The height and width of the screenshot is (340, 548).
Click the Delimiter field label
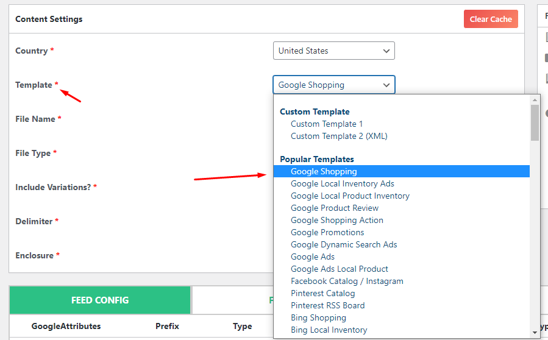[34, 222]
